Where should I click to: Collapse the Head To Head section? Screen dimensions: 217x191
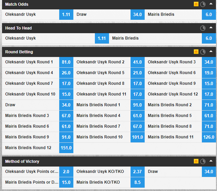point(211,28)
